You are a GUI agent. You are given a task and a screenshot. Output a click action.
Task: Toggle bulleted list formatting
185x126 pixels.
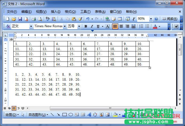147,26
